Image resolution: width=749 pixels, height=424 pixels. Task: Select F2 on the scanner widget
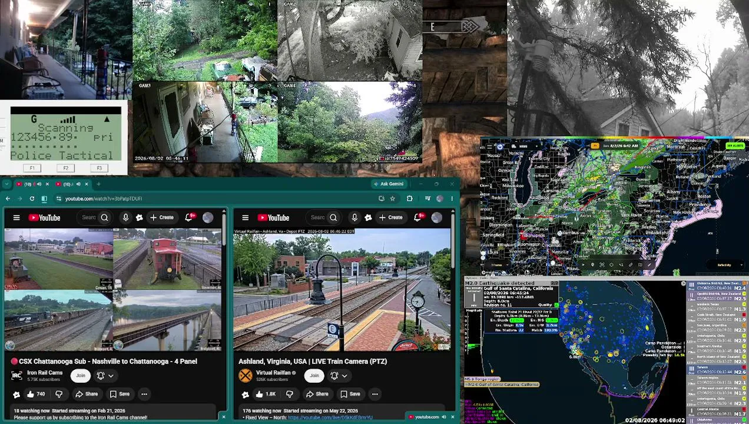(65, 168)
